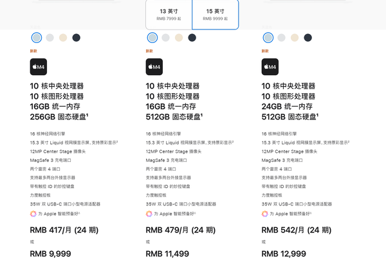Open footnote 1 beside 256GB 固态硬盘

87,114
